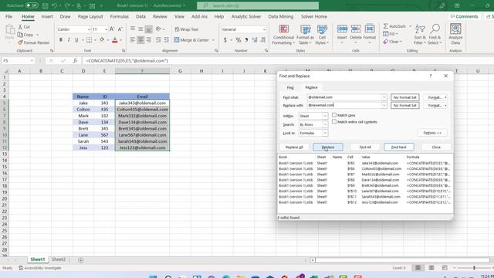
Task: Switch to the Insert ribbon tab
Action: (x=47, y=16)
